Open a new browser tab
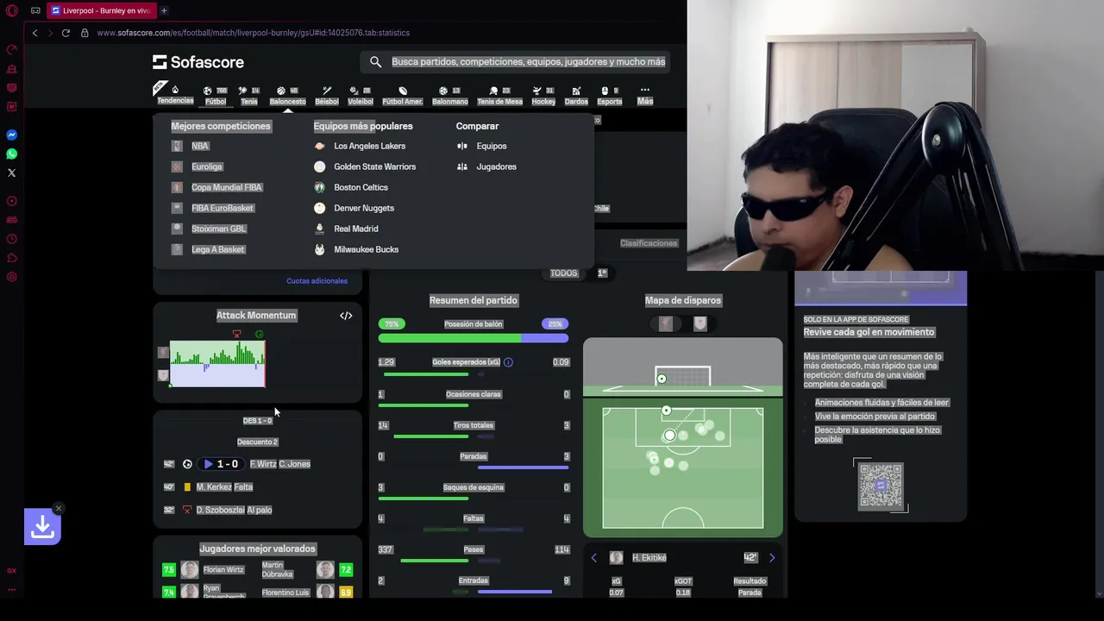 click(164, 10)
